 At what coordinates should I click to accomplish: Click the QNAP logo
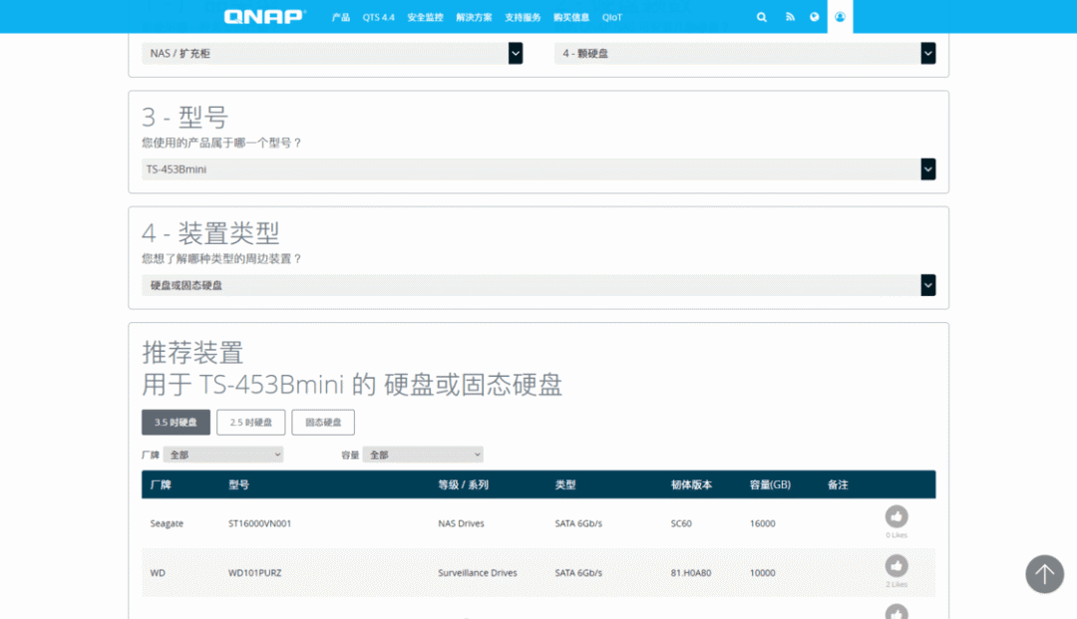(265, 17)
